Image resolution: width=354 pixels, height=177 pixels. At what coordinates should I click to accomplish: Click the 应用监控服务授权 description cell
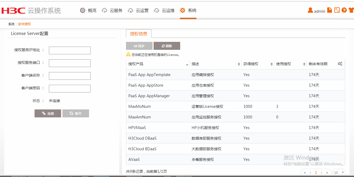[206, 117]
